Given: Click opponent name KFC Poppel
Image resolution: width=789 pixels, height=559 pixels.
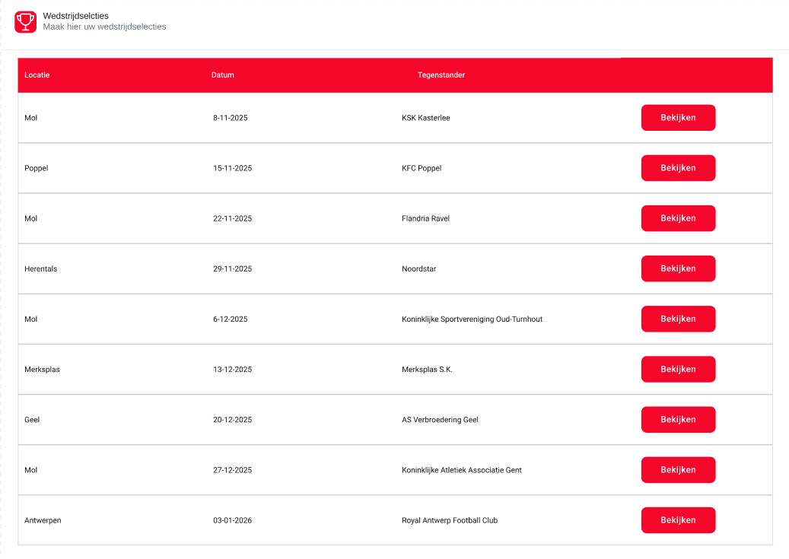Looking at the screenshot, I should coord(422,168).
